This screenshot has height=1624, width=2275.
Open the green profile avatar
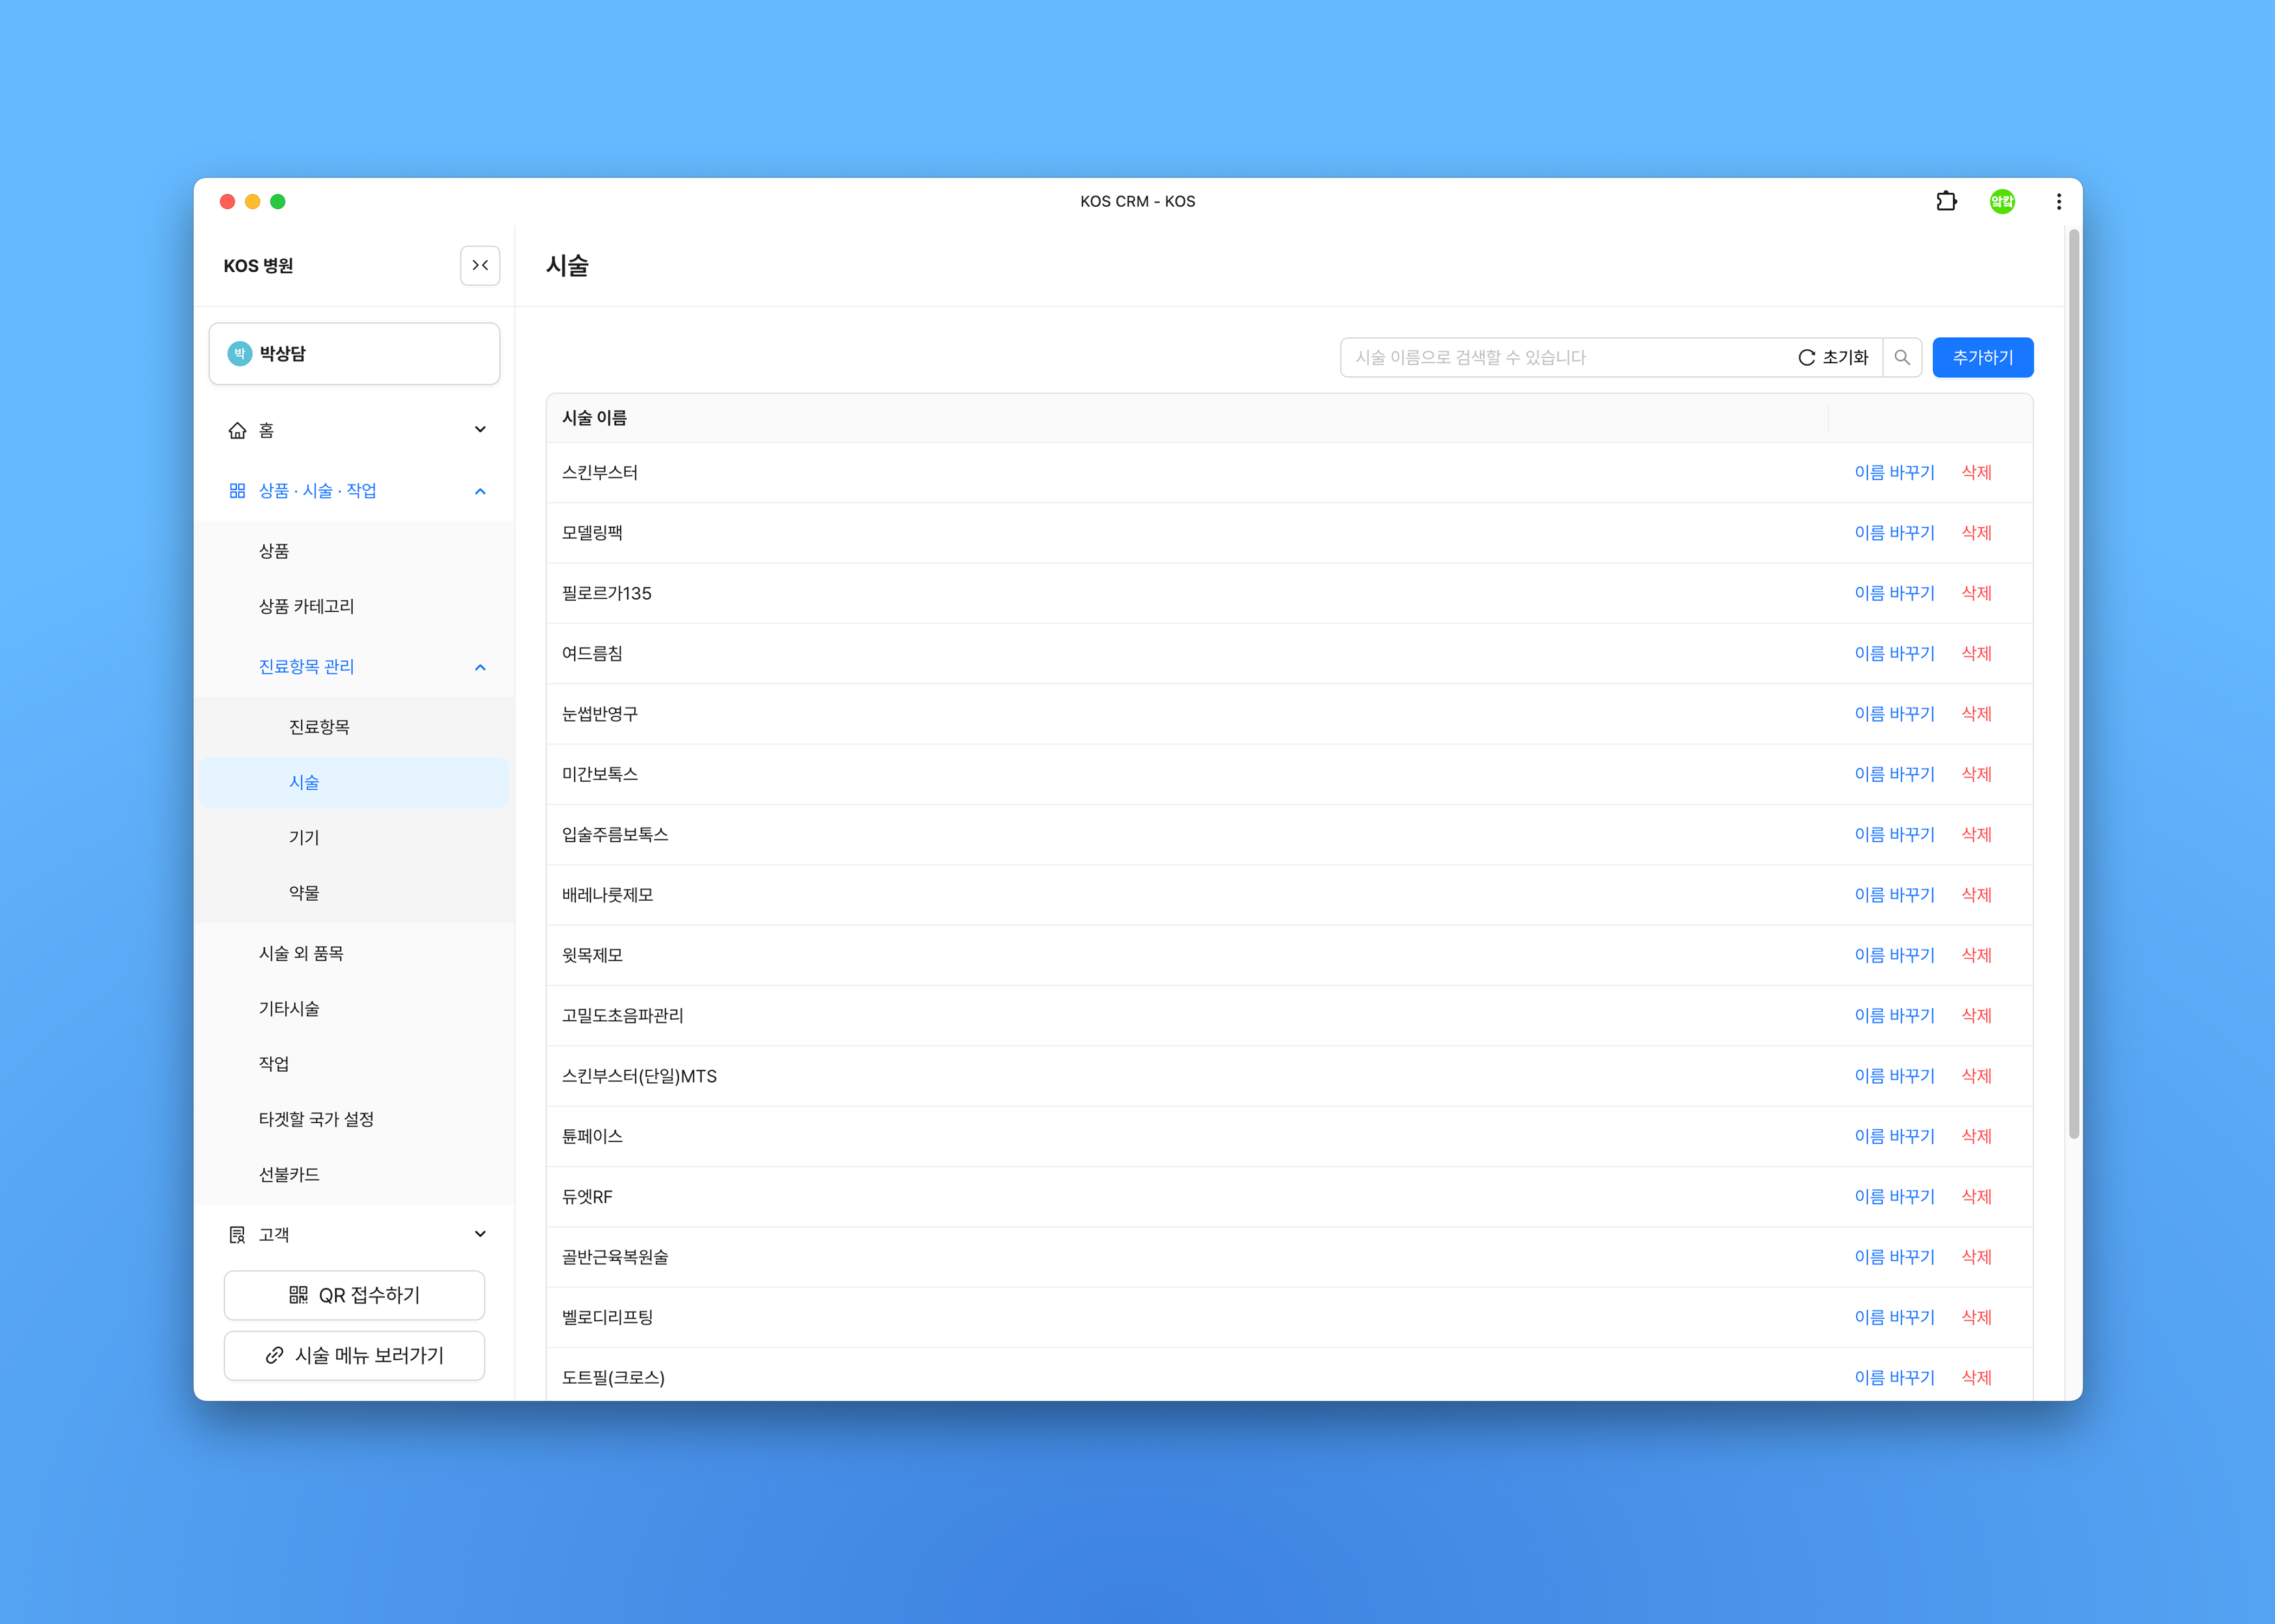pos(2002,202)
